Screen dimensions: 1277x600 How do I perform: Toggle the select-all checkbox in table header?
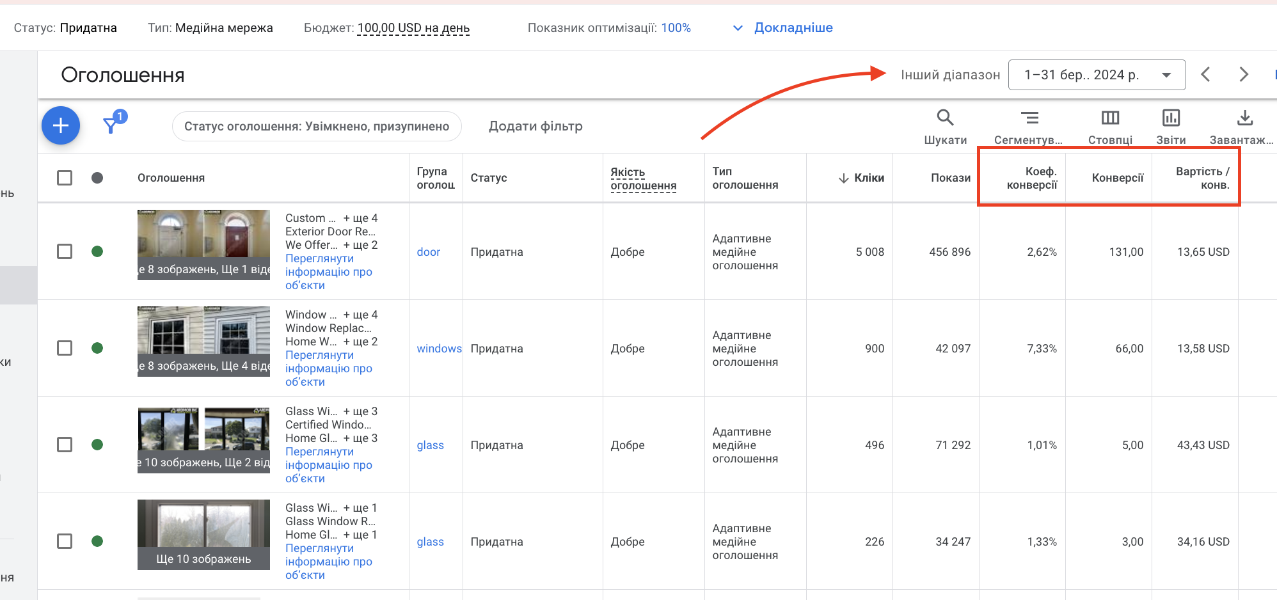click(x=65, y=178)
